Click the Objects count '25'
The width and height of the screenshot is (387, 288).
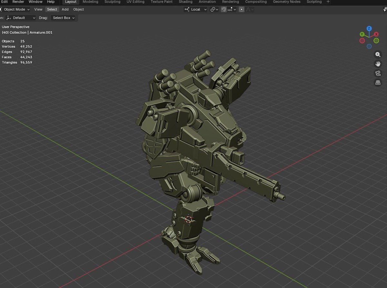point(22,41)
